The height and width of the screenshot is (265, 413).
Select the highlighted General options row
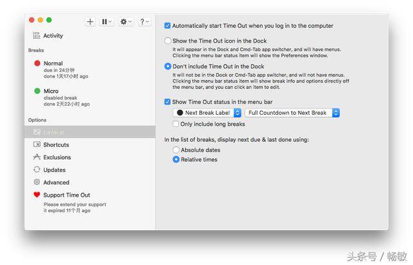coord(90,132)
